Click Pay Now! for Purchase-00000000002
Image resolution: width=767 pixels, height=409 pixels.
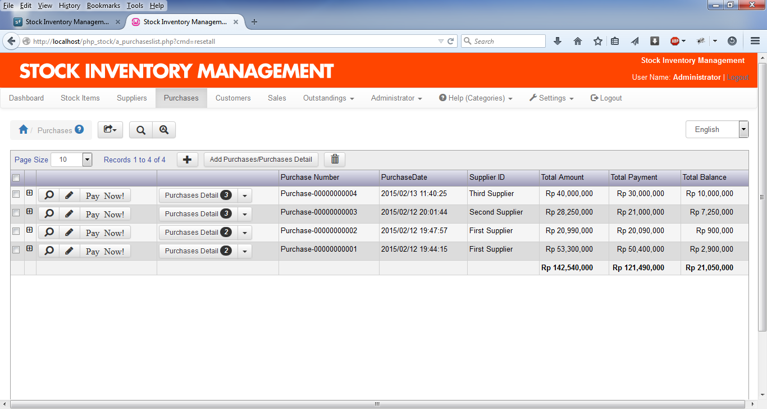click(105, 233)
